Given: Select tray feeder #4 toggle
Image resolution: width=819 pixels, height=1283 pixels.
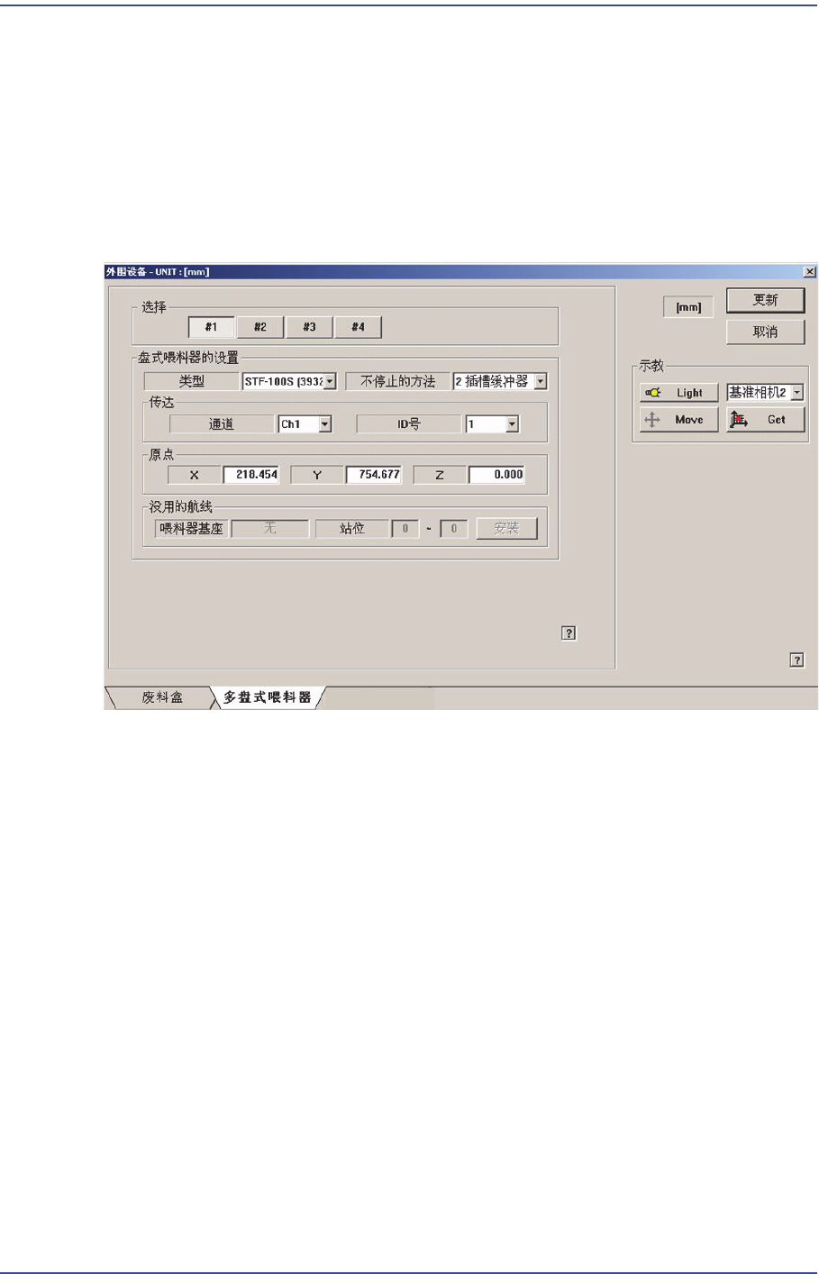Looking at the screenshot, I should [x=358, y=327].
